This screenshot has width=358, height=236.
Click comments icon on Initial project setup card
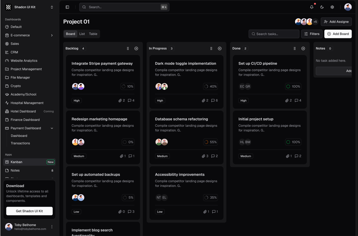pos(296,156)
